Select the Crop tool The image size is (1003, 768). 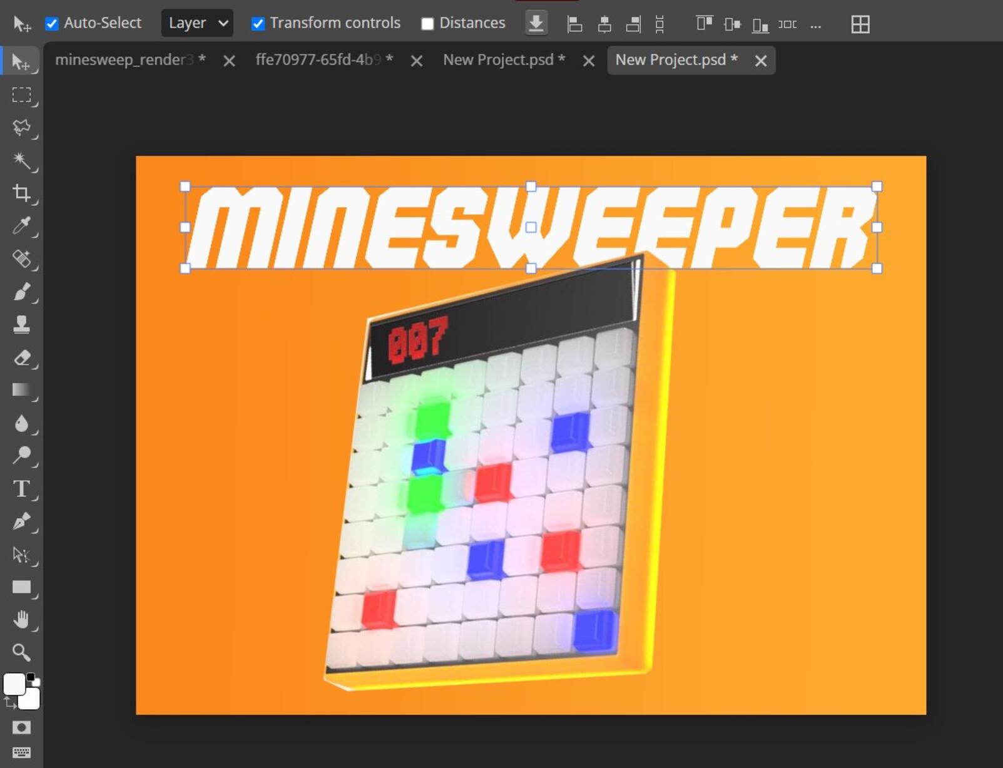point(21,193)
